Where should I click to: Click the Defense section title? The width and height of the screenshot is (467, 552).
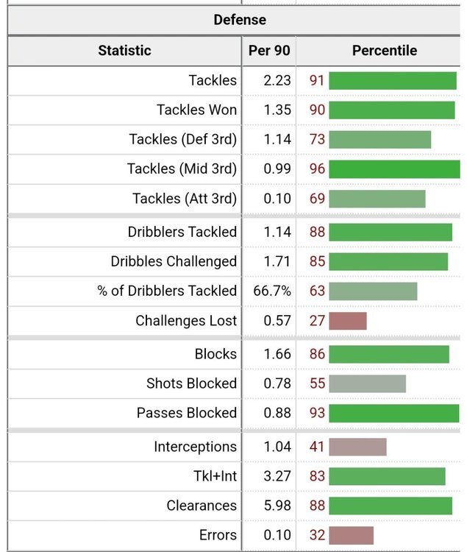click(240, 20)
